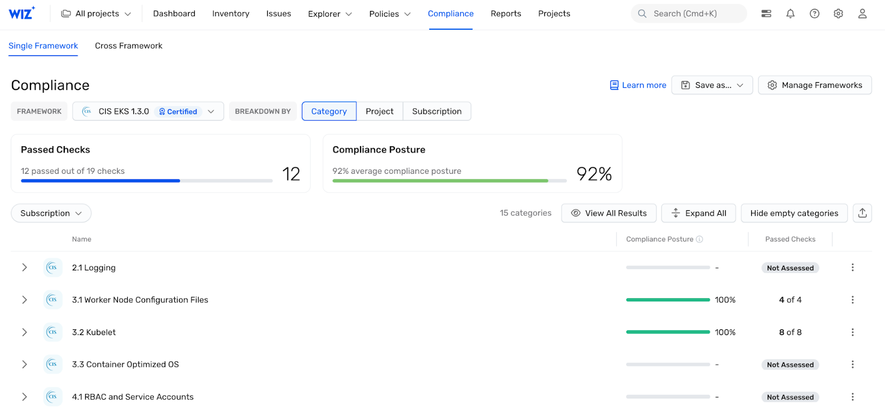Open the Explorer menu dropdown
Image resolution: width=885 pixels, height=415 pixels.
click(x=330, y=14)
